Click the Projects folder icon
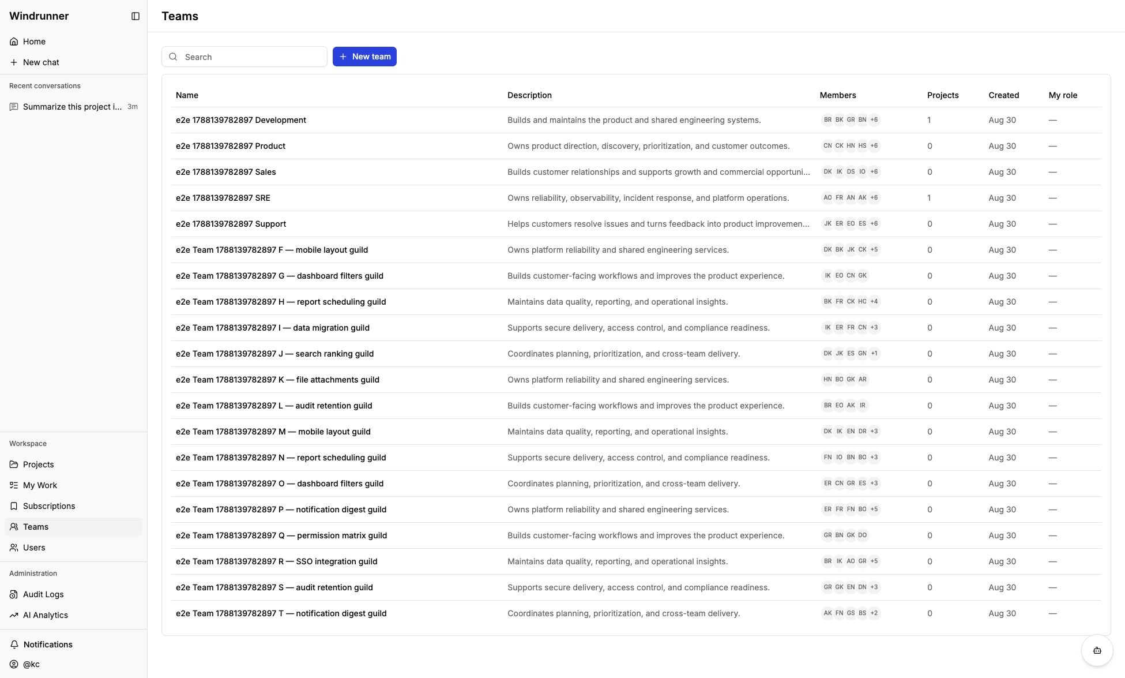Image resolution: width=1125 pixels, height=678 pixels. pos(14,465)
